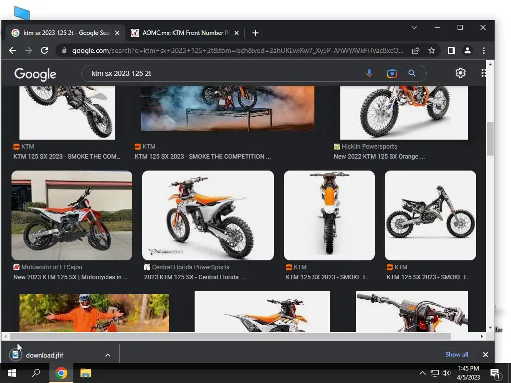The width and height of the screenshot is (511, 383).
Task: Focus the search box containing ktm sx 2023 125 2t
Action: coord(225,73)
